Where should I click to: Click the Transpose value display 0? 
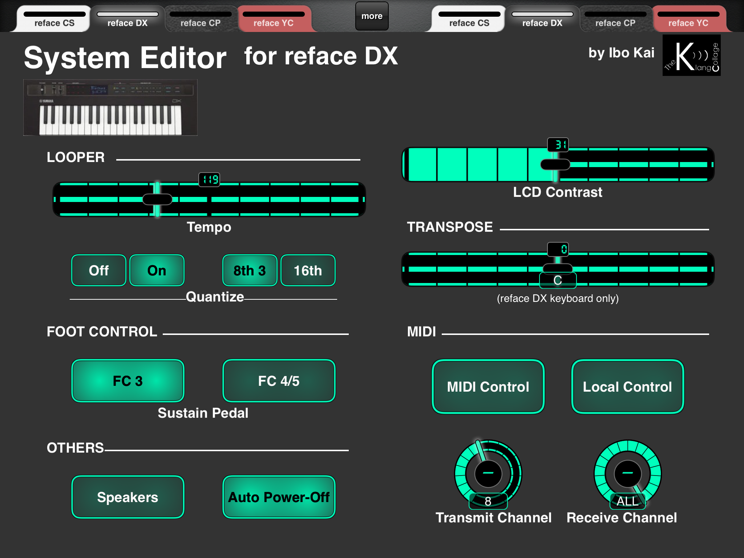[x=558, y=249]
